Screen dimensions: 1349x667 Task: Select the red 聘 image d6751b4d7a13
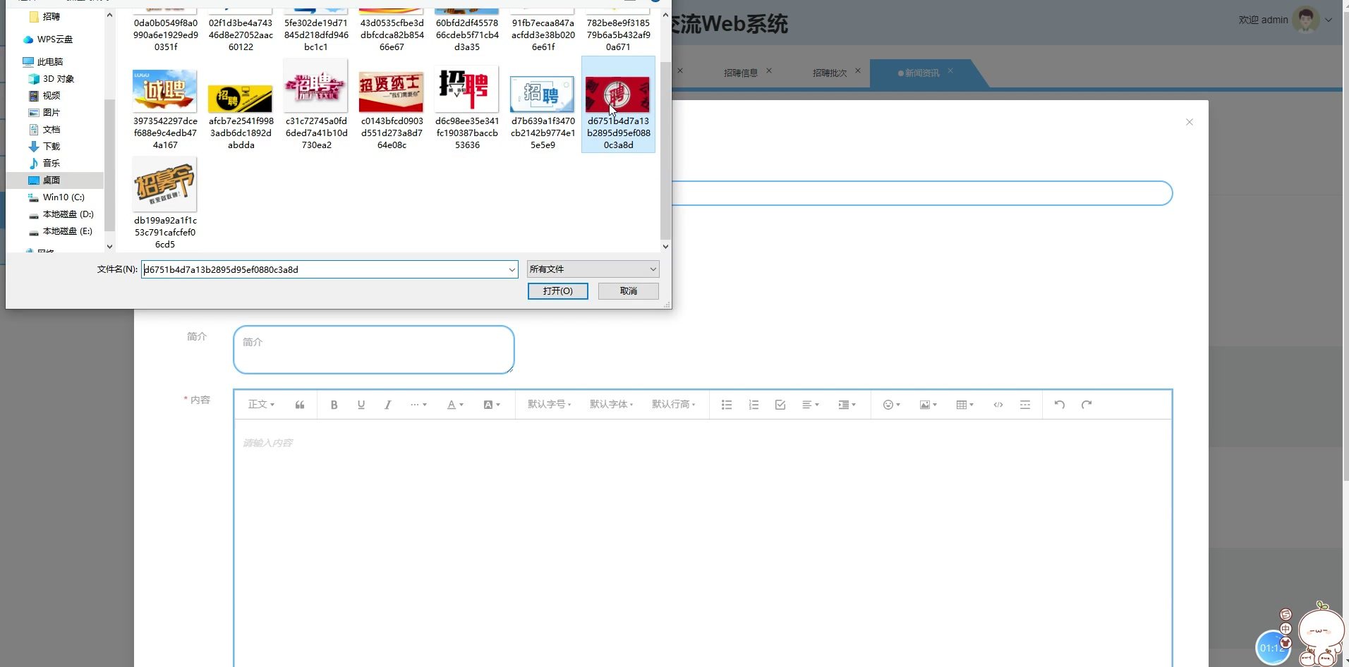[x=618, y=94]
